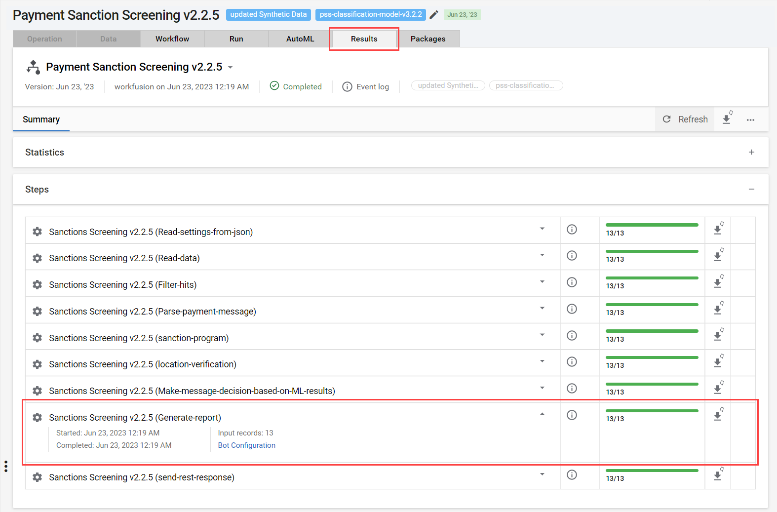Screen dimensions: 777x512
Task: Click the outlined 'updated Syntheti…' chip
Action: 448,85
